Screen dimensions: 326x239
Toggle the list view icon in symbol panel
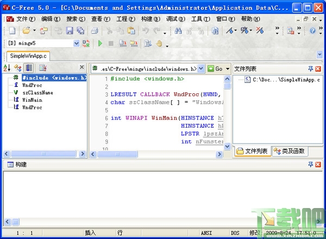pos(29,68)
